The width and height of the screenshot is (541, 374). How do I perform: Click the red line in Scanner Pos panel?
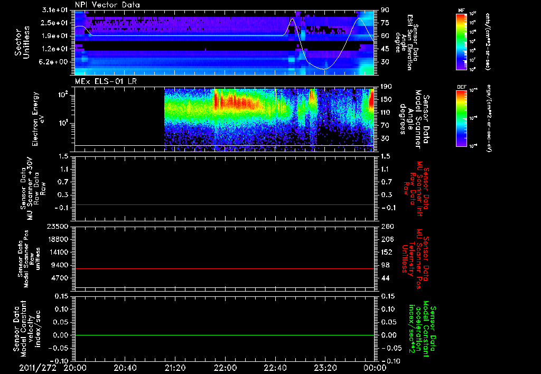point(224,268)
